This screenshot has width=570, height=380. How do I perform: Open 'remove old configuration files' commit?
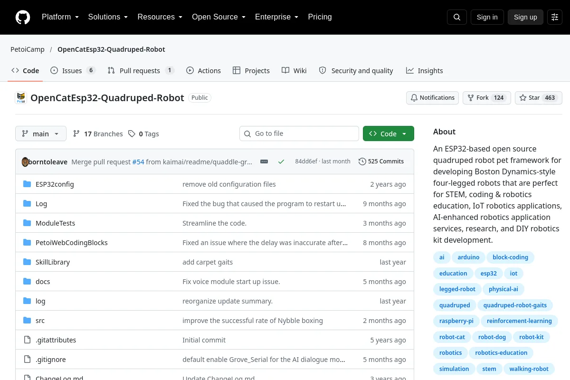pos(229,184)
